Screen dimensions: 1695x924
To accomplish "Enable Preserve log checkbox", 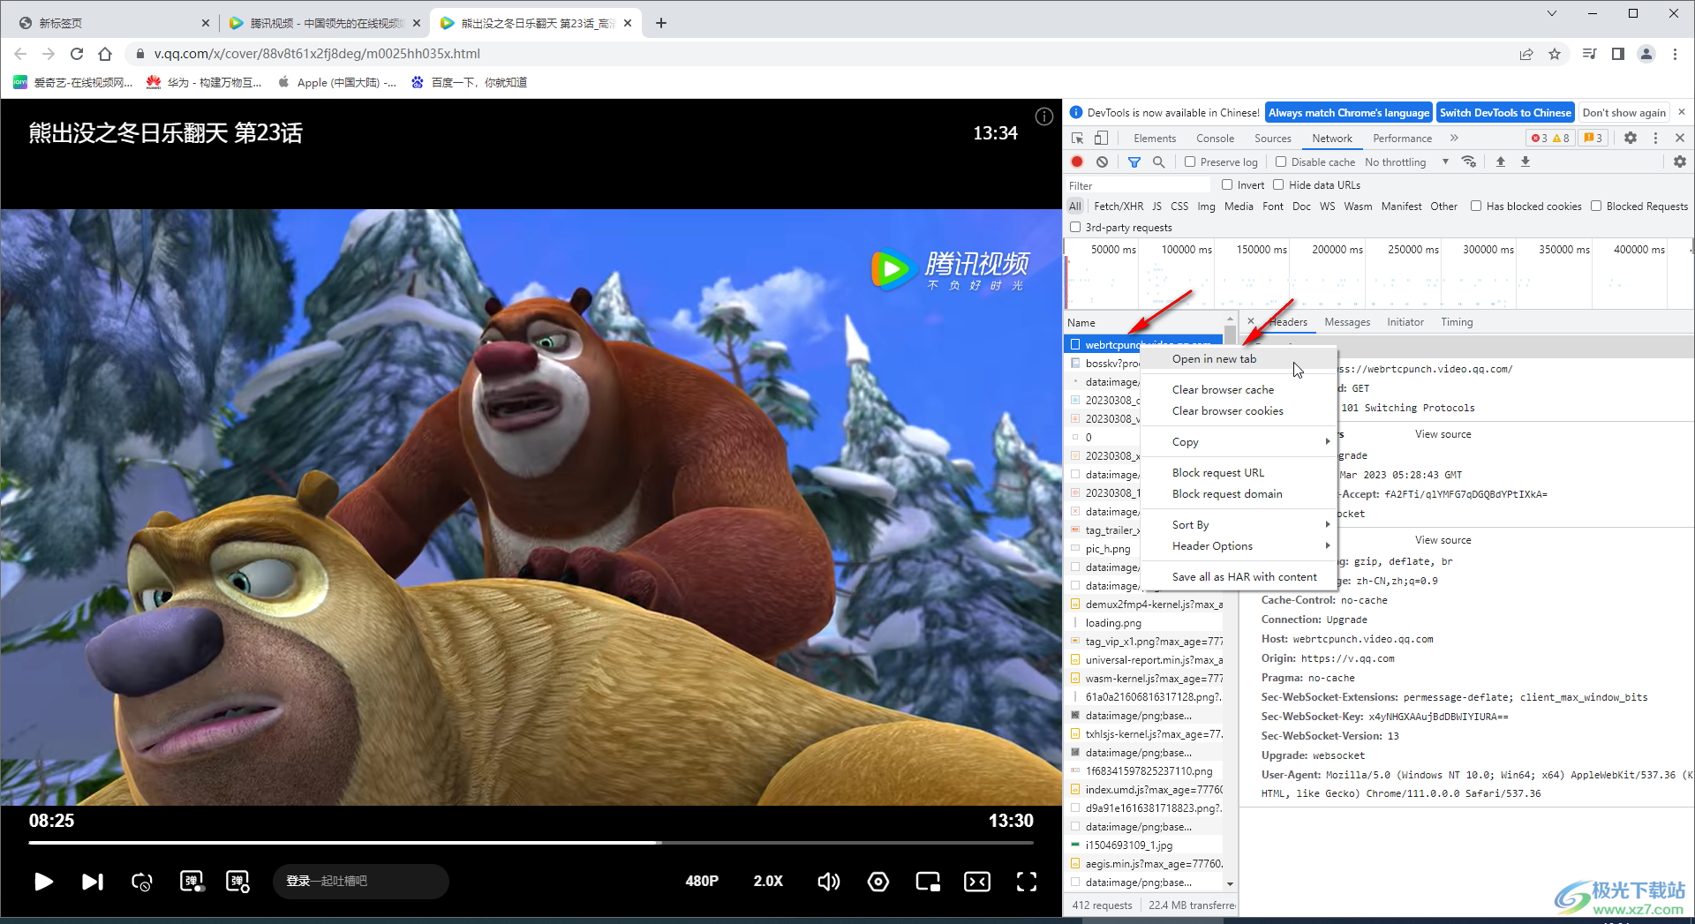I will click(1190, 162).
